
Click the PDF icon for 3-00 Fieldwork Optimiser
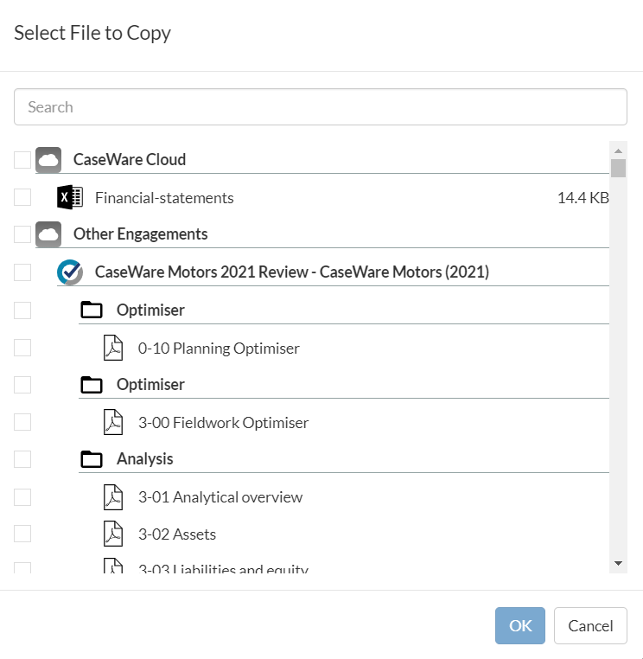click(113, 422)
